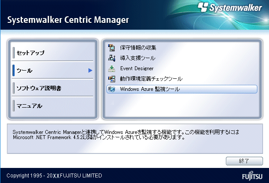Click the Windows Azure 監視ツール icon
Viewport: 269px width, 183px height.
pyautogui.click(x=112, y=89)
